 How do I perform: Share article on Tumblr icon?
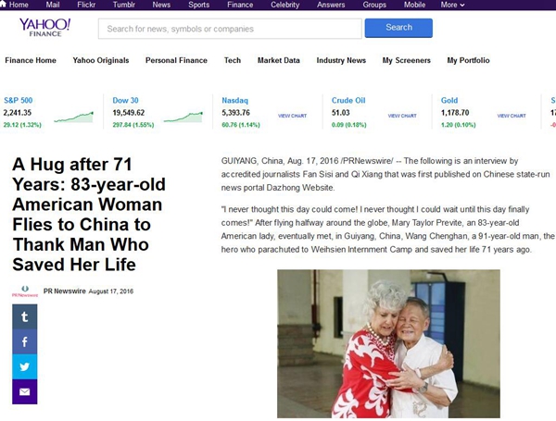coord(24,316)
